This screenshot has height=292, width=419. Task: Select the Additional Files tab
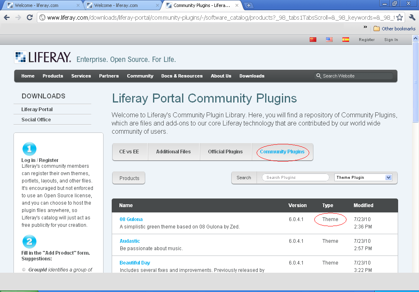pyautogui.click(x=173, y=152)
